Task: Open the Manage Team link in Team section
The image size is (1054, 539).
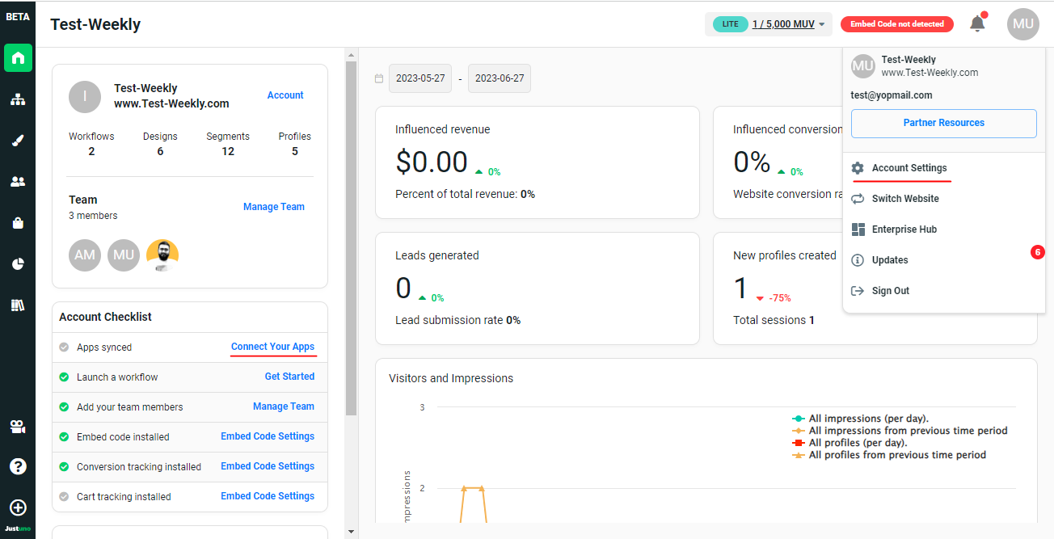Action: tap(273, 207)
